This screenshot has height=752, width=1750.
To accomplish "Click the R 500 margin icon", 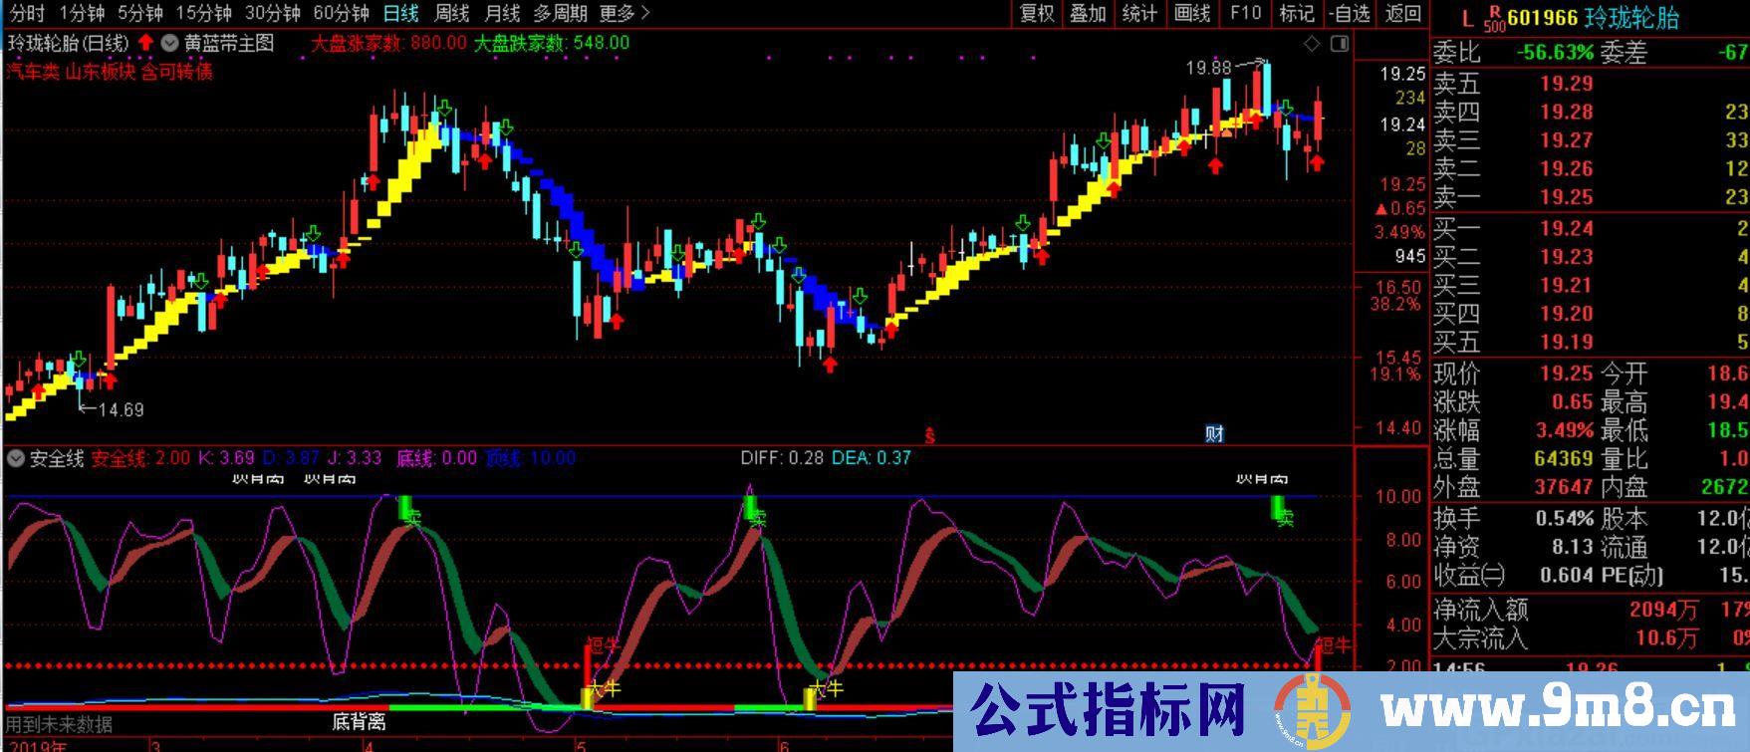I will 1494,18.
